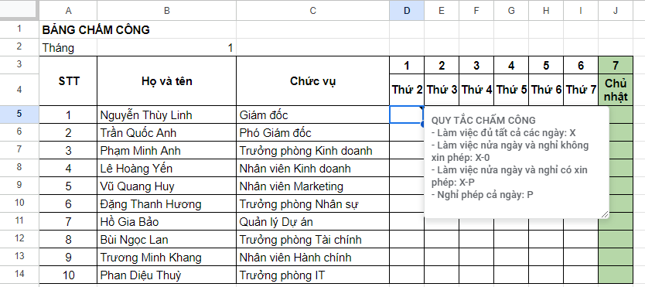Click the Thứ 5 header cell
645x287 pixels.
[x=511, y=90]
